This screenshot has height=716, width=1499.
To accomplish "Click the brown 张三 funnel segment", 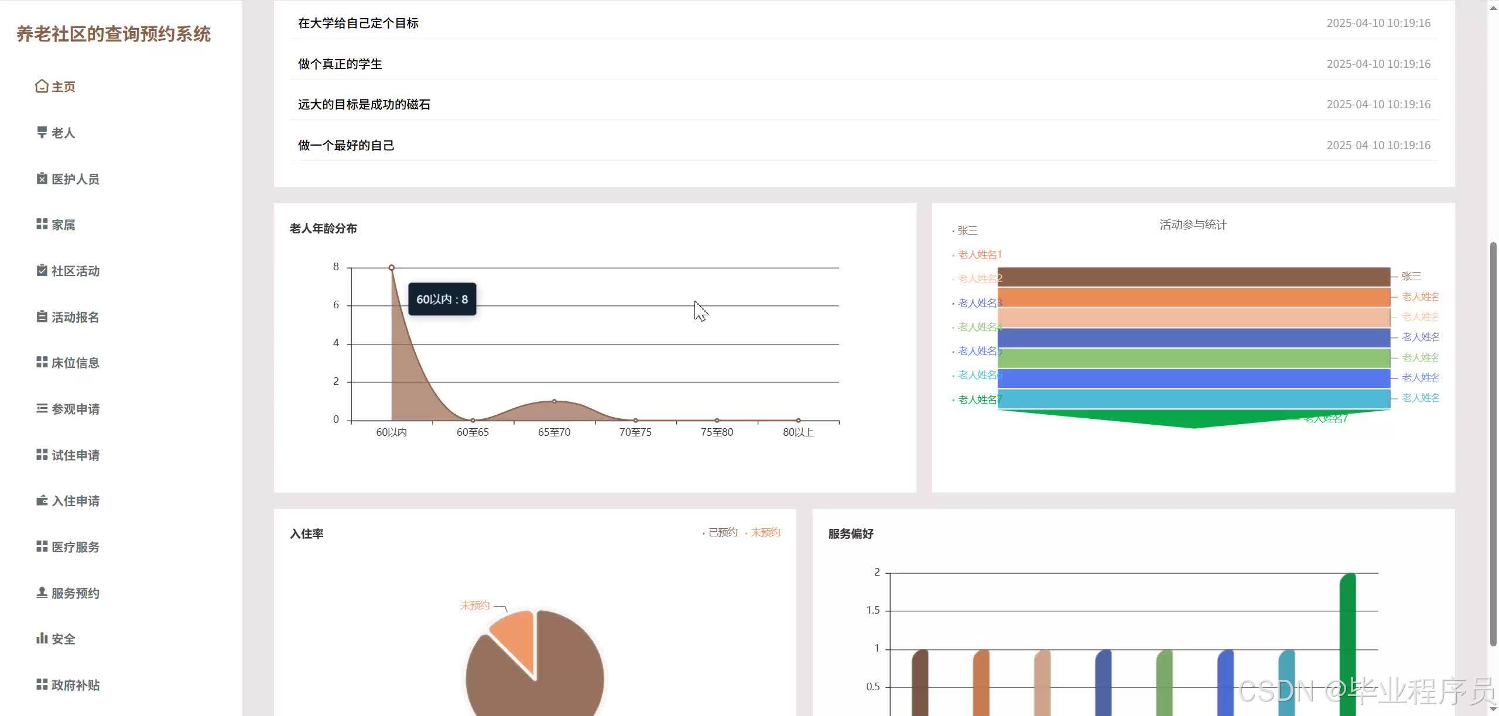I will 1193,277.
